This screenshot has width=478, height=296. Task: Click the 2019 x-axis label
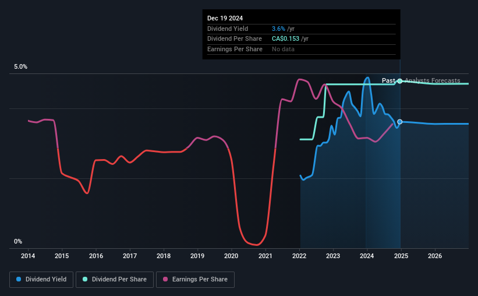(197, 256)
